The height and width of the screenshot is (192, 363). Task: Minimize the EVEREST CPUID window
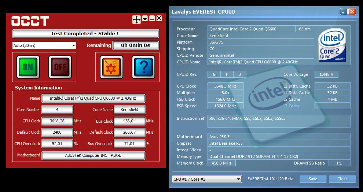point(343,11)
